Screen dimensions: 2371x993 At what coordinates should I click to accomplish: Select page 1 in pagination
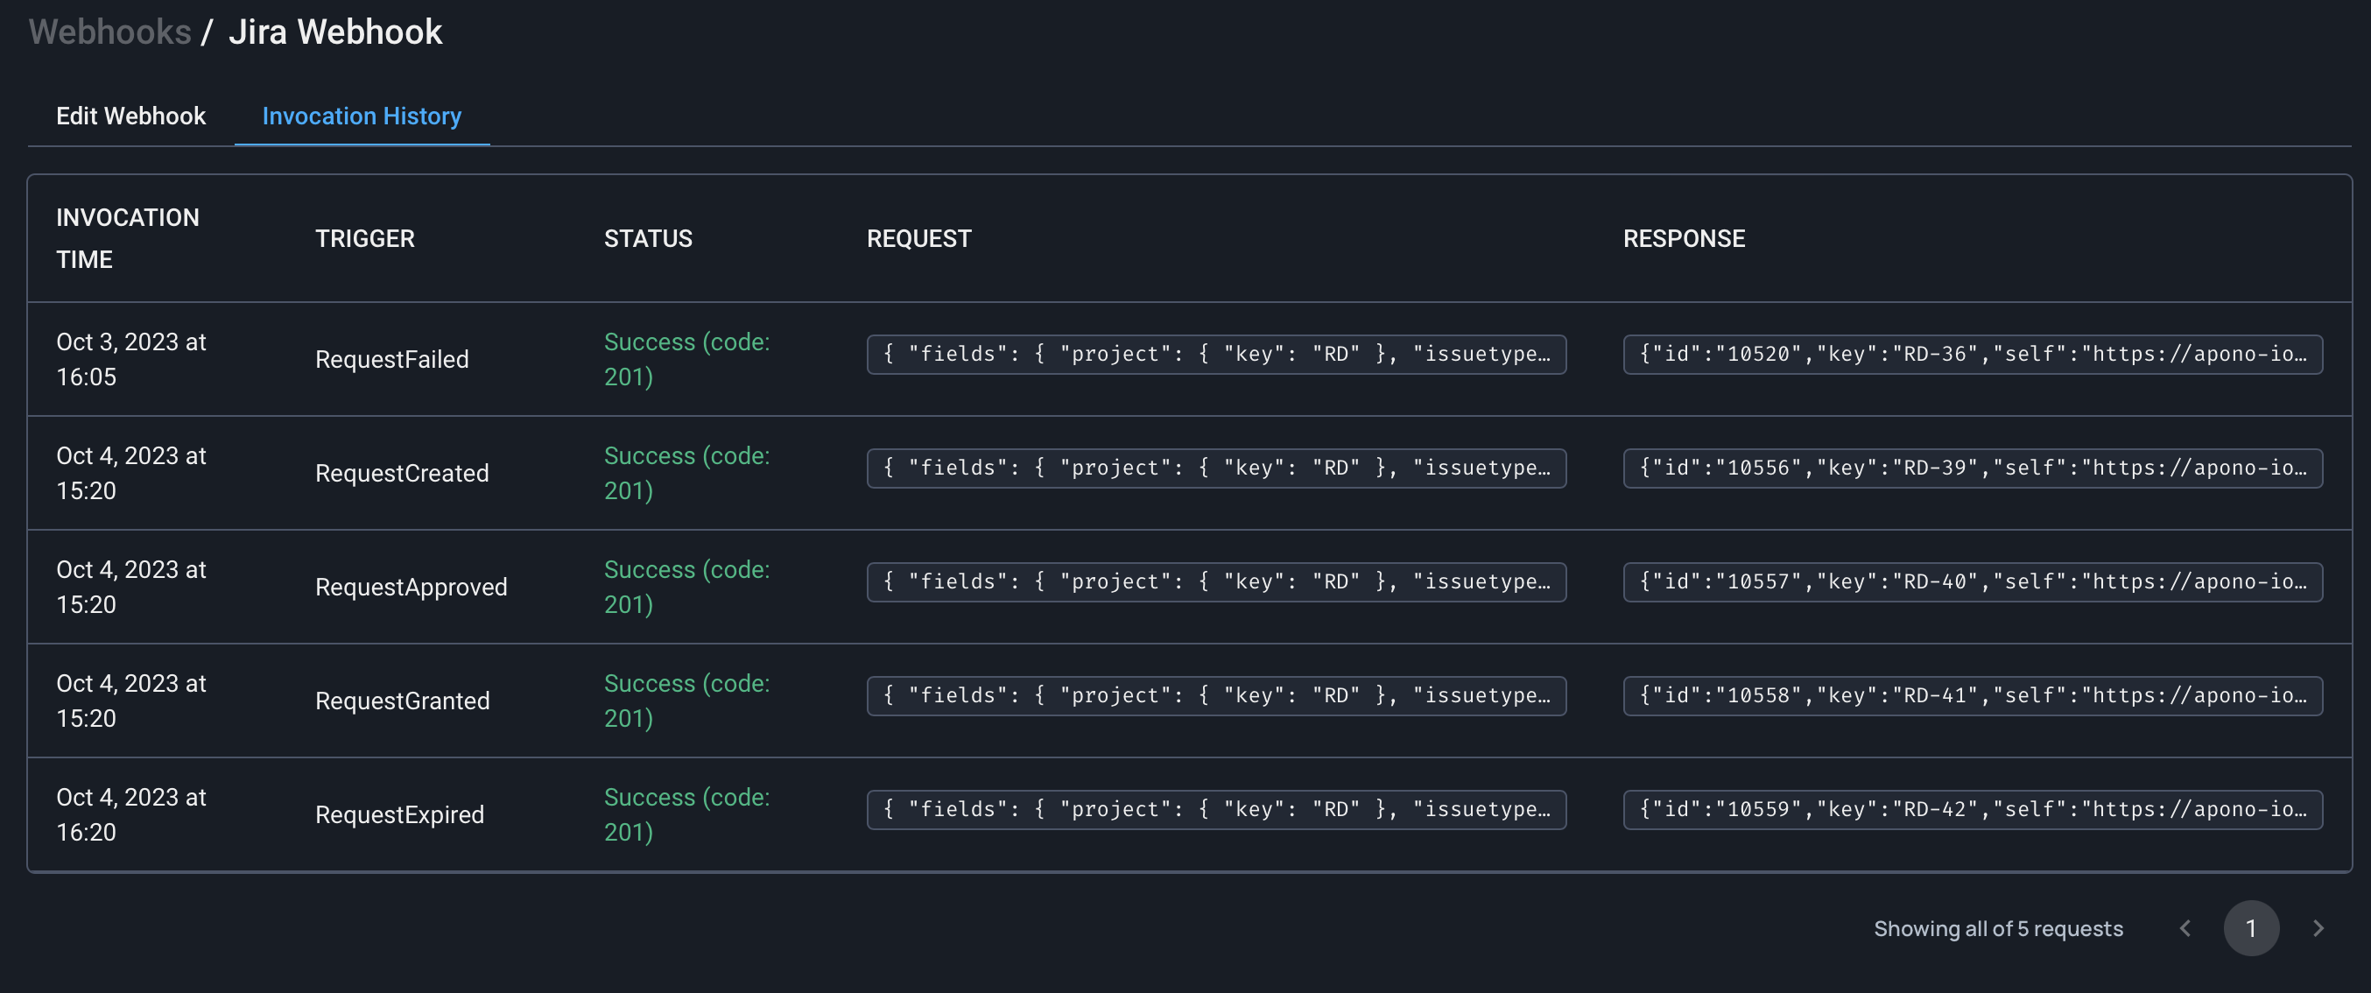coord(2250,927)
